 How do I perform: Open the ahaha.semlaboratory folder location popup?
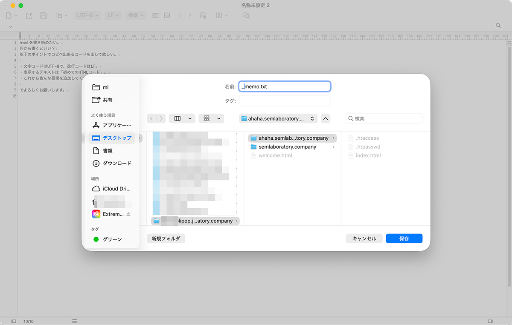278,118
